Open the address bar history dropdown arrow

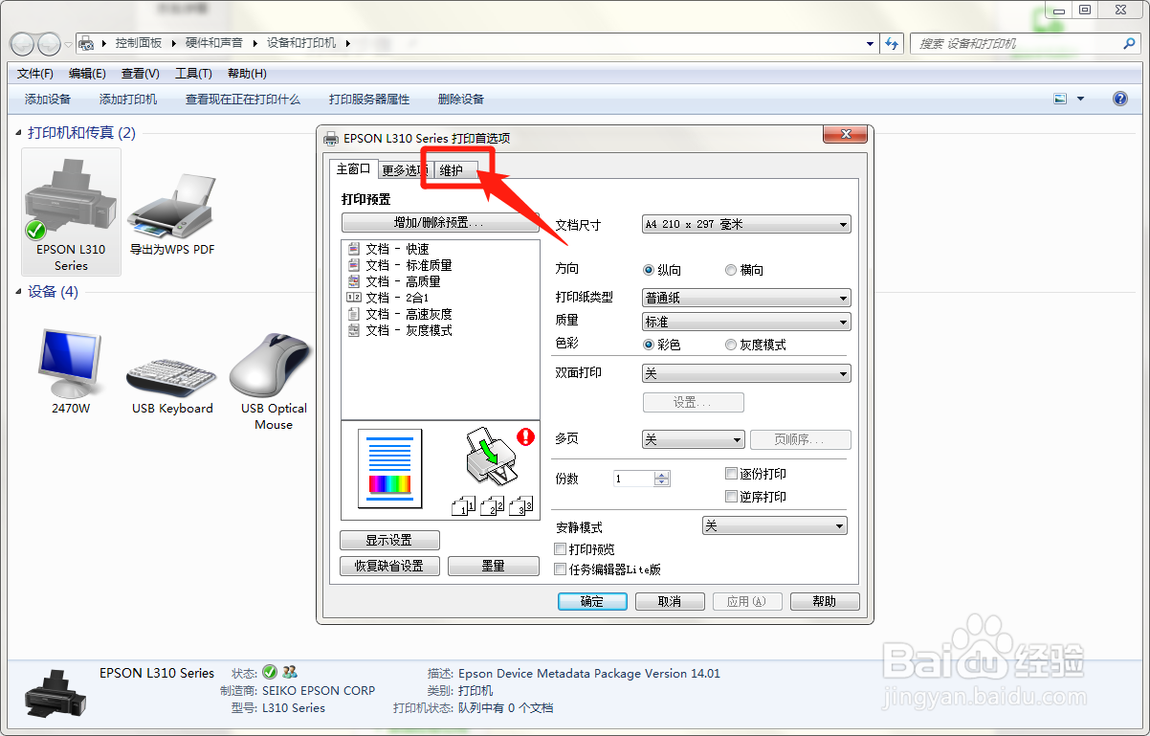coord(870,43)
